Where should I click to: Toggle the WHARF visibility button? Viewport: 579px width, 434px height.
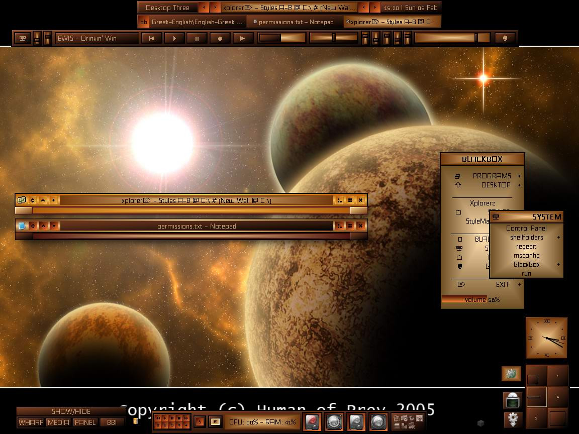pos(31,422)
